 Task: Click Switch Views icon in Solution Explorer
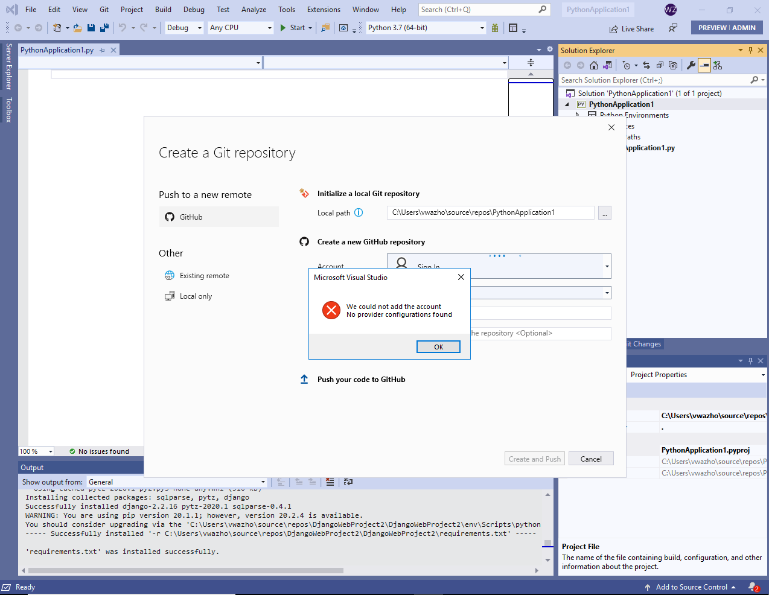click(x=607, y=65)
